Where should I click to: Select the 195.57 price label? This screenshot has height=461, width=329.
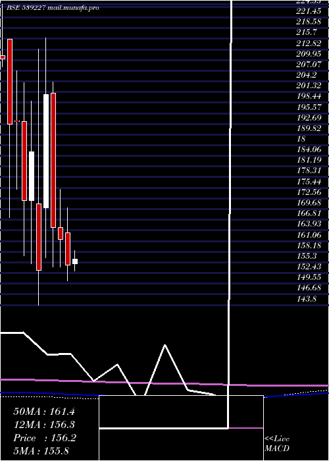pos(309,107)
